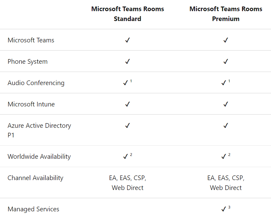Click the Azure Active Directory P1 label

click(x=39, y=130)
